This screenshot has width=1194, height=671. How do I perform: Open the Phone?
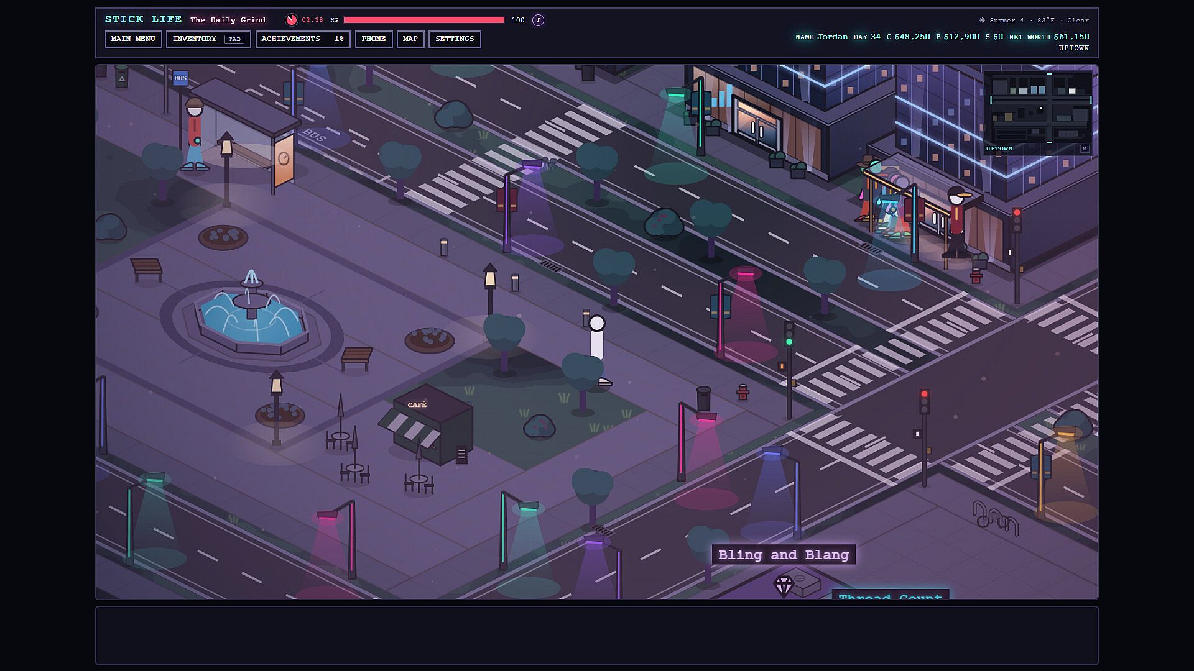[374, 39]
